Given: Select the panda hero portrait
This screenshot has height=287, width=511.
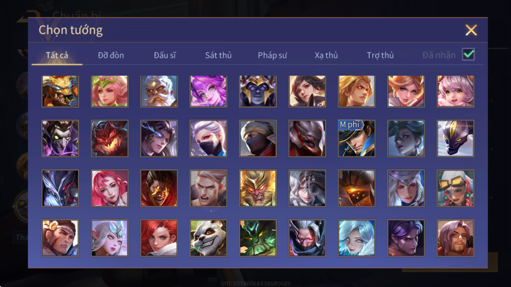Looking at the screenshot, I should (208, 238).
